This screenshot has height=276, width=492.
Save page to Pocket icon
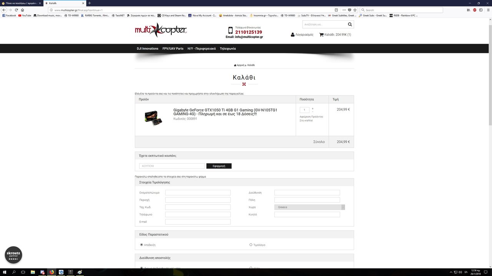[x=349, y=10]
